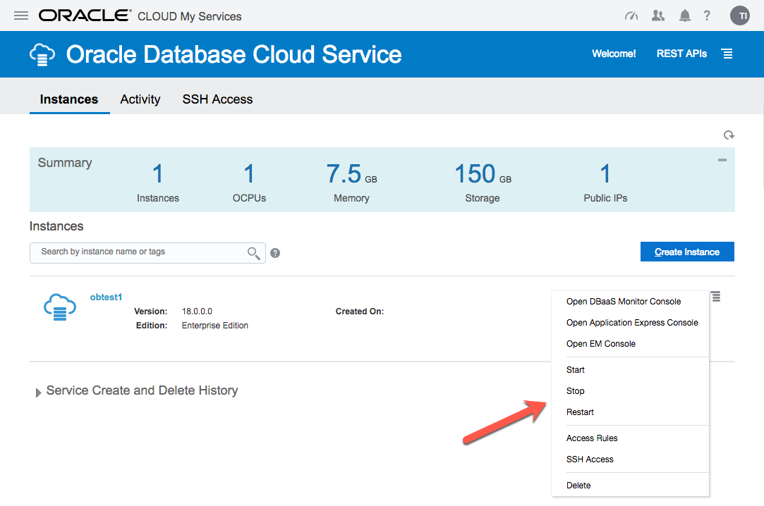This screenshot has height=506, width=764.
Task: Switch to the SSH Access tab
Action: click(217, 99)
